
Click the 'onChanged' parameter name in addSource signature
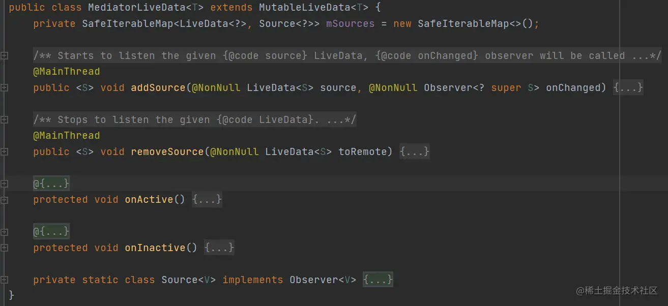coord(573,88)
